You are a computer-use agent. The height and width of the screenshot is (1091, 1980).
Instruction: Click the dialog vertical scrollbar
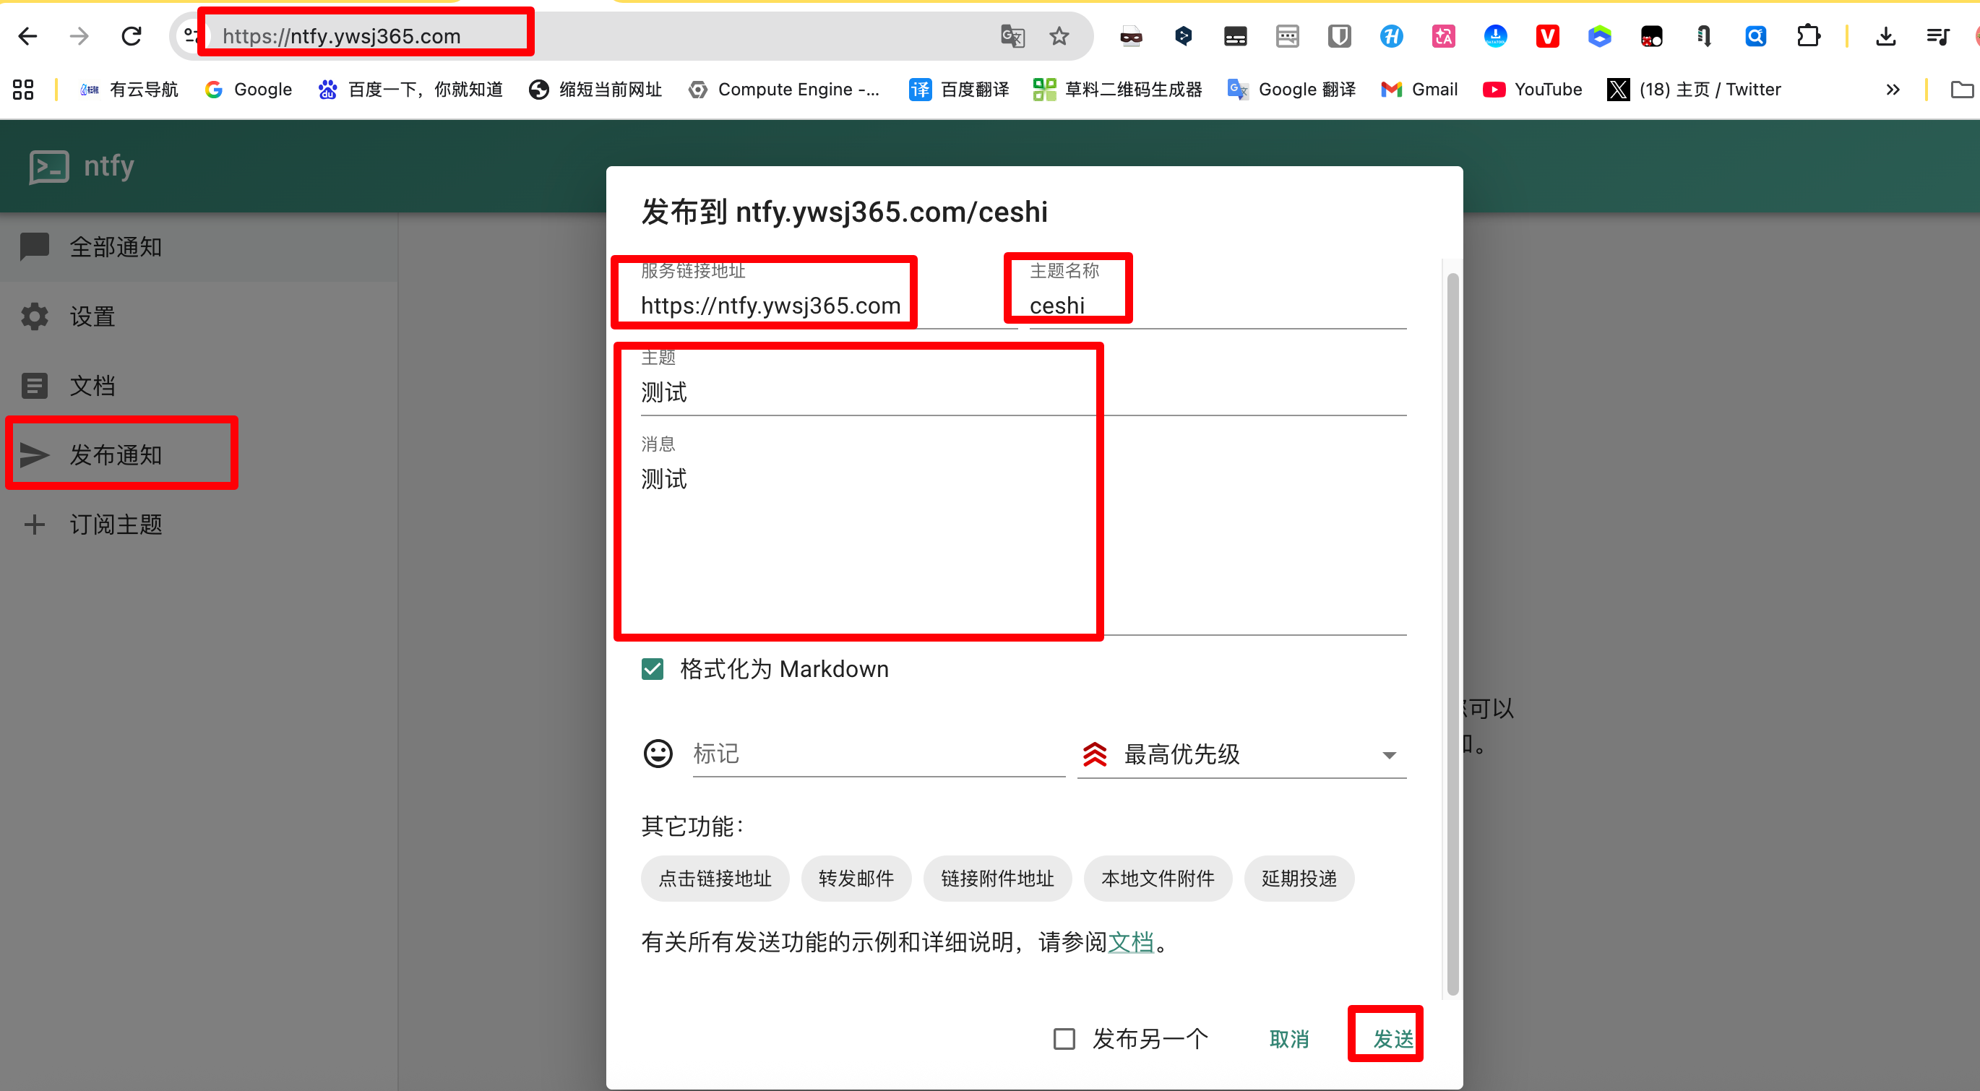click(1452, 633)
